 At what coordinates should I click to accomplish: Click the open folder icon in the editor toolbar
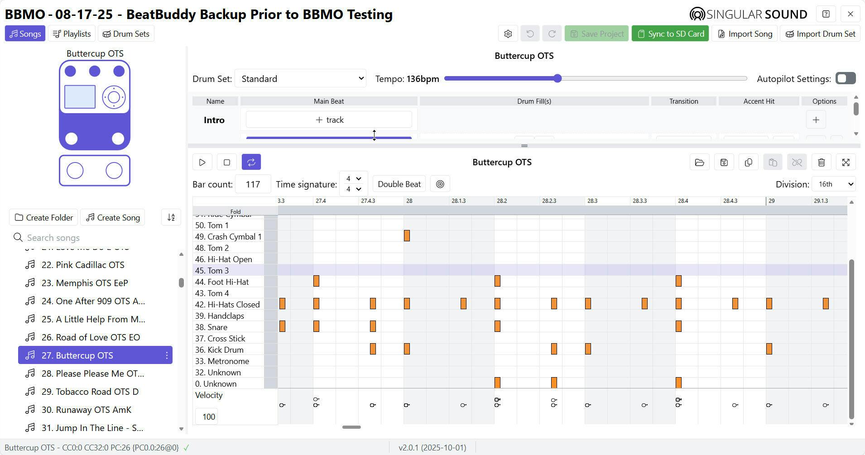699,162
